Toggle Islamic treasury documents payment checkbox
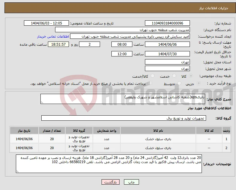Image resolution: width=236 pixels, height=190 pixels. [x=150, y=83]
